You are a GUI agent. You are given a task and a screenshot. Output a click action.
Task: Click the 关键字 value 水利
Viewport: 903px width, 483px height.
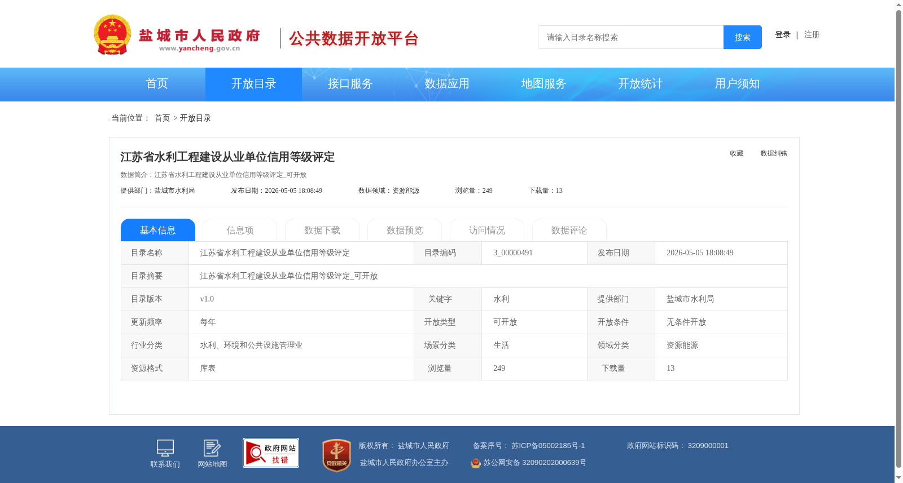(x=501, y=299)
